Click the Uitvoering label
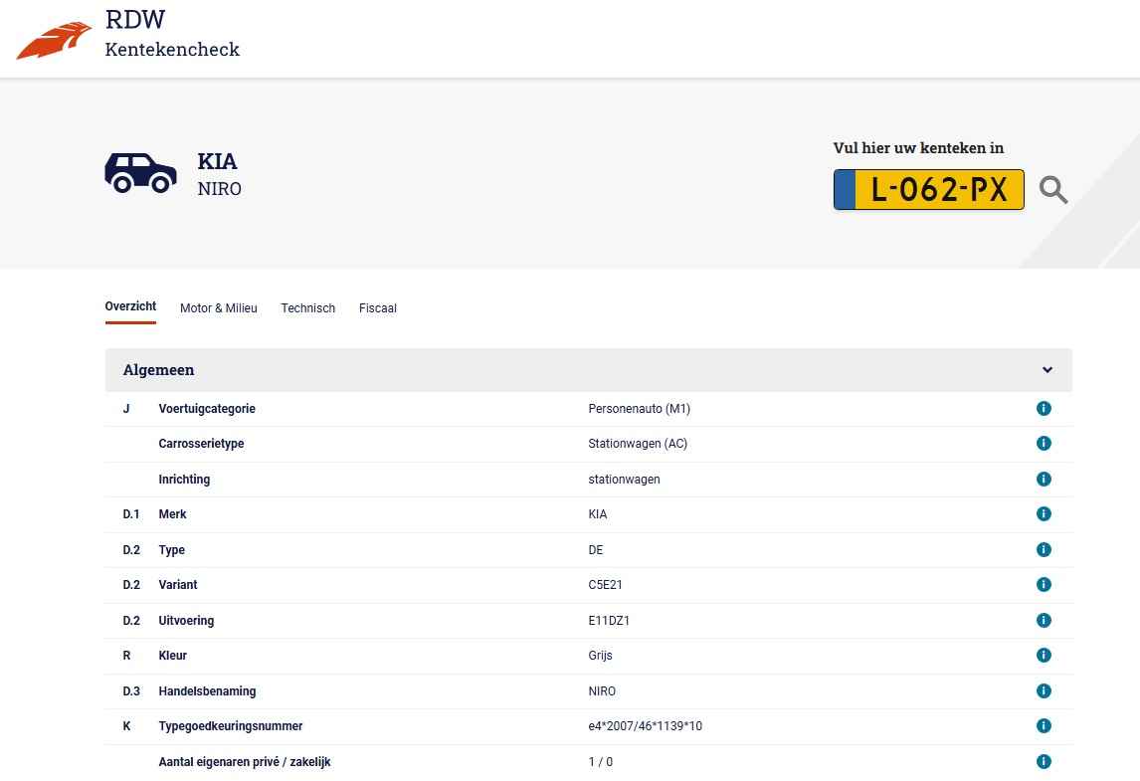Screen dimensions: 1140x781 (186, 620)
